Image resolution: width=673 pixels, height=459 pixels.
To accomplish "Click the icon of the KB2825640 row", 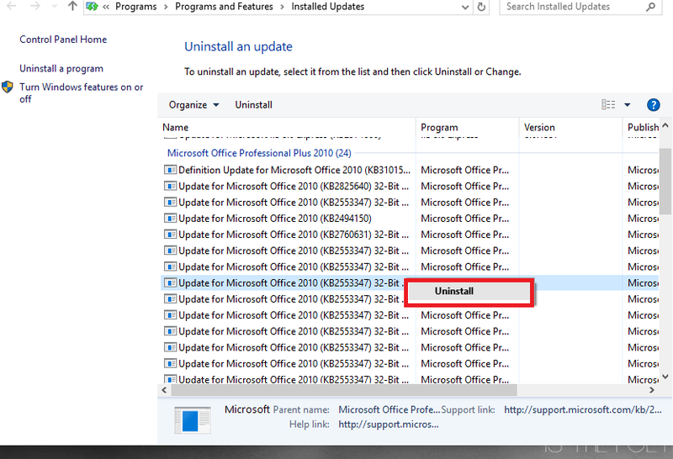I will (x=170, y=186).
